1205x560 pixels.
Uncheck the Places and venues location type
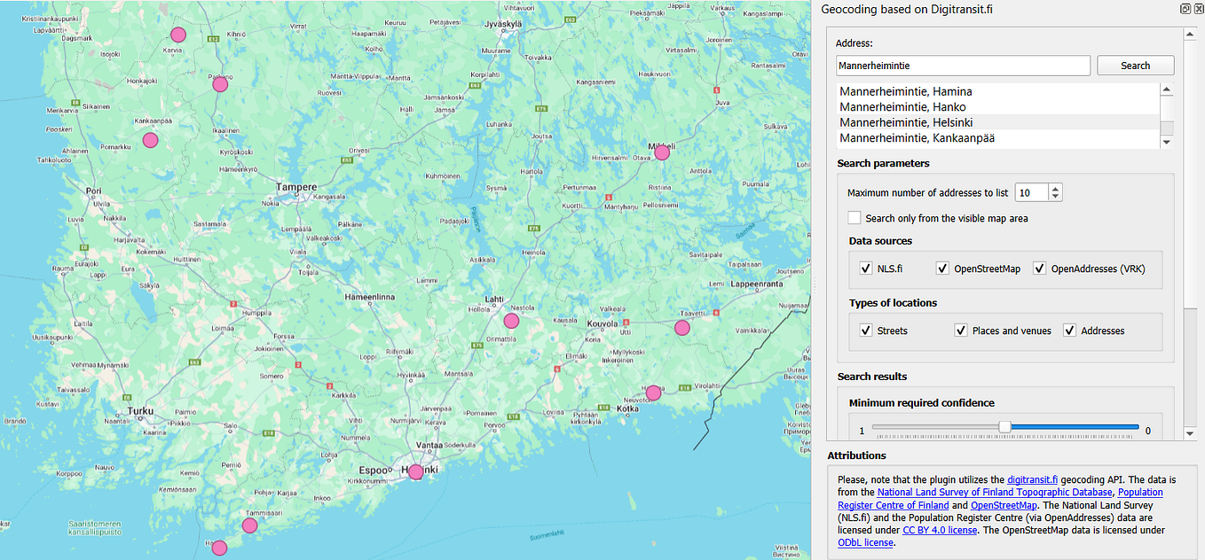coord(960,330)
